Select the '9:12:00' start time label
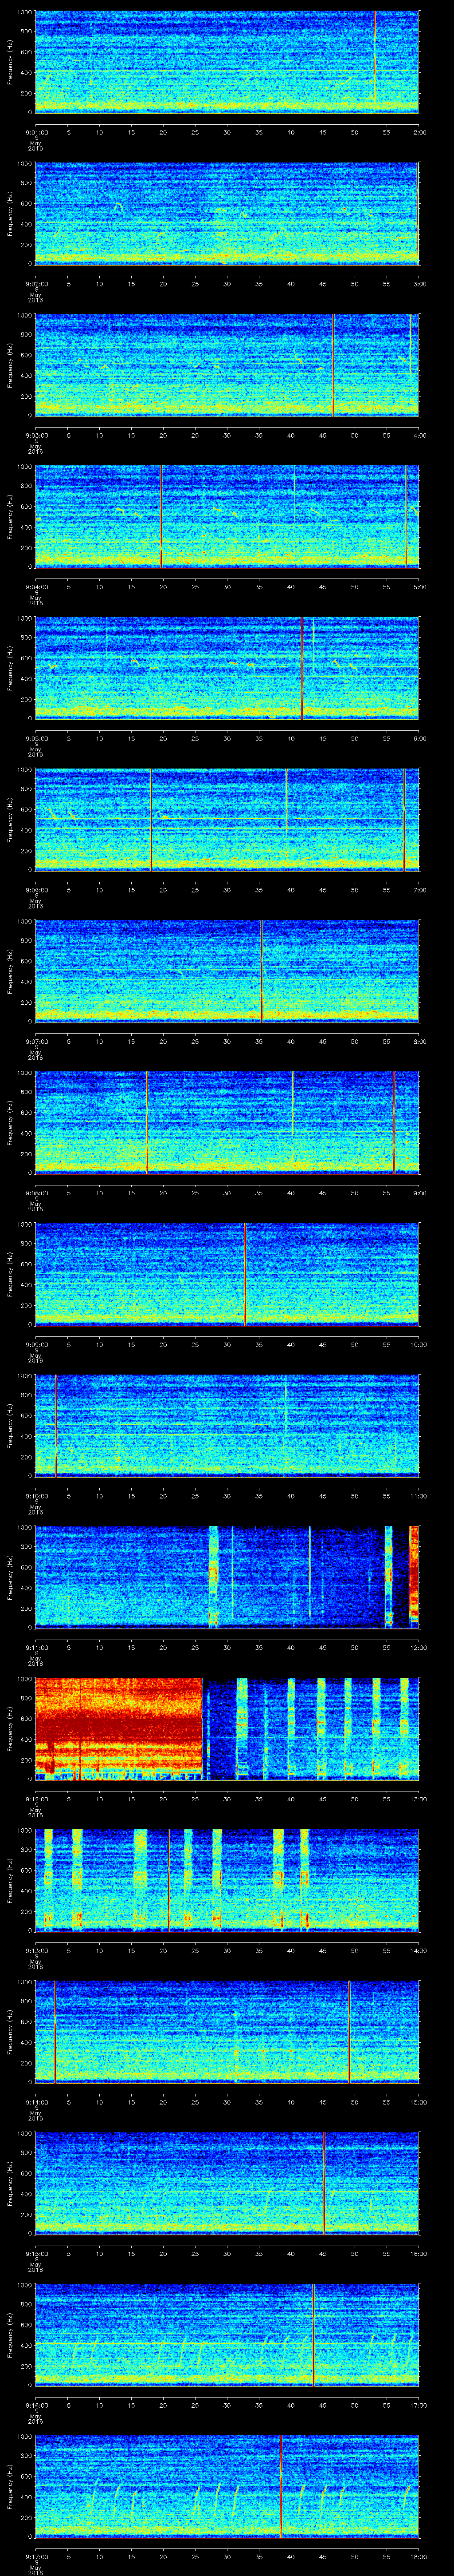 (36, 1798)
